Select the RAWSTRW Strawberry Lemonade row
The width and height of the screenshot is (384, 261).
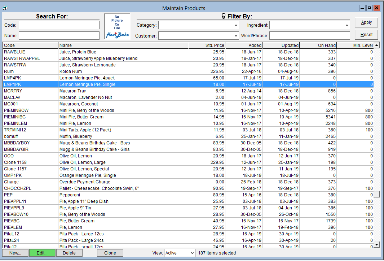[188, 65]
